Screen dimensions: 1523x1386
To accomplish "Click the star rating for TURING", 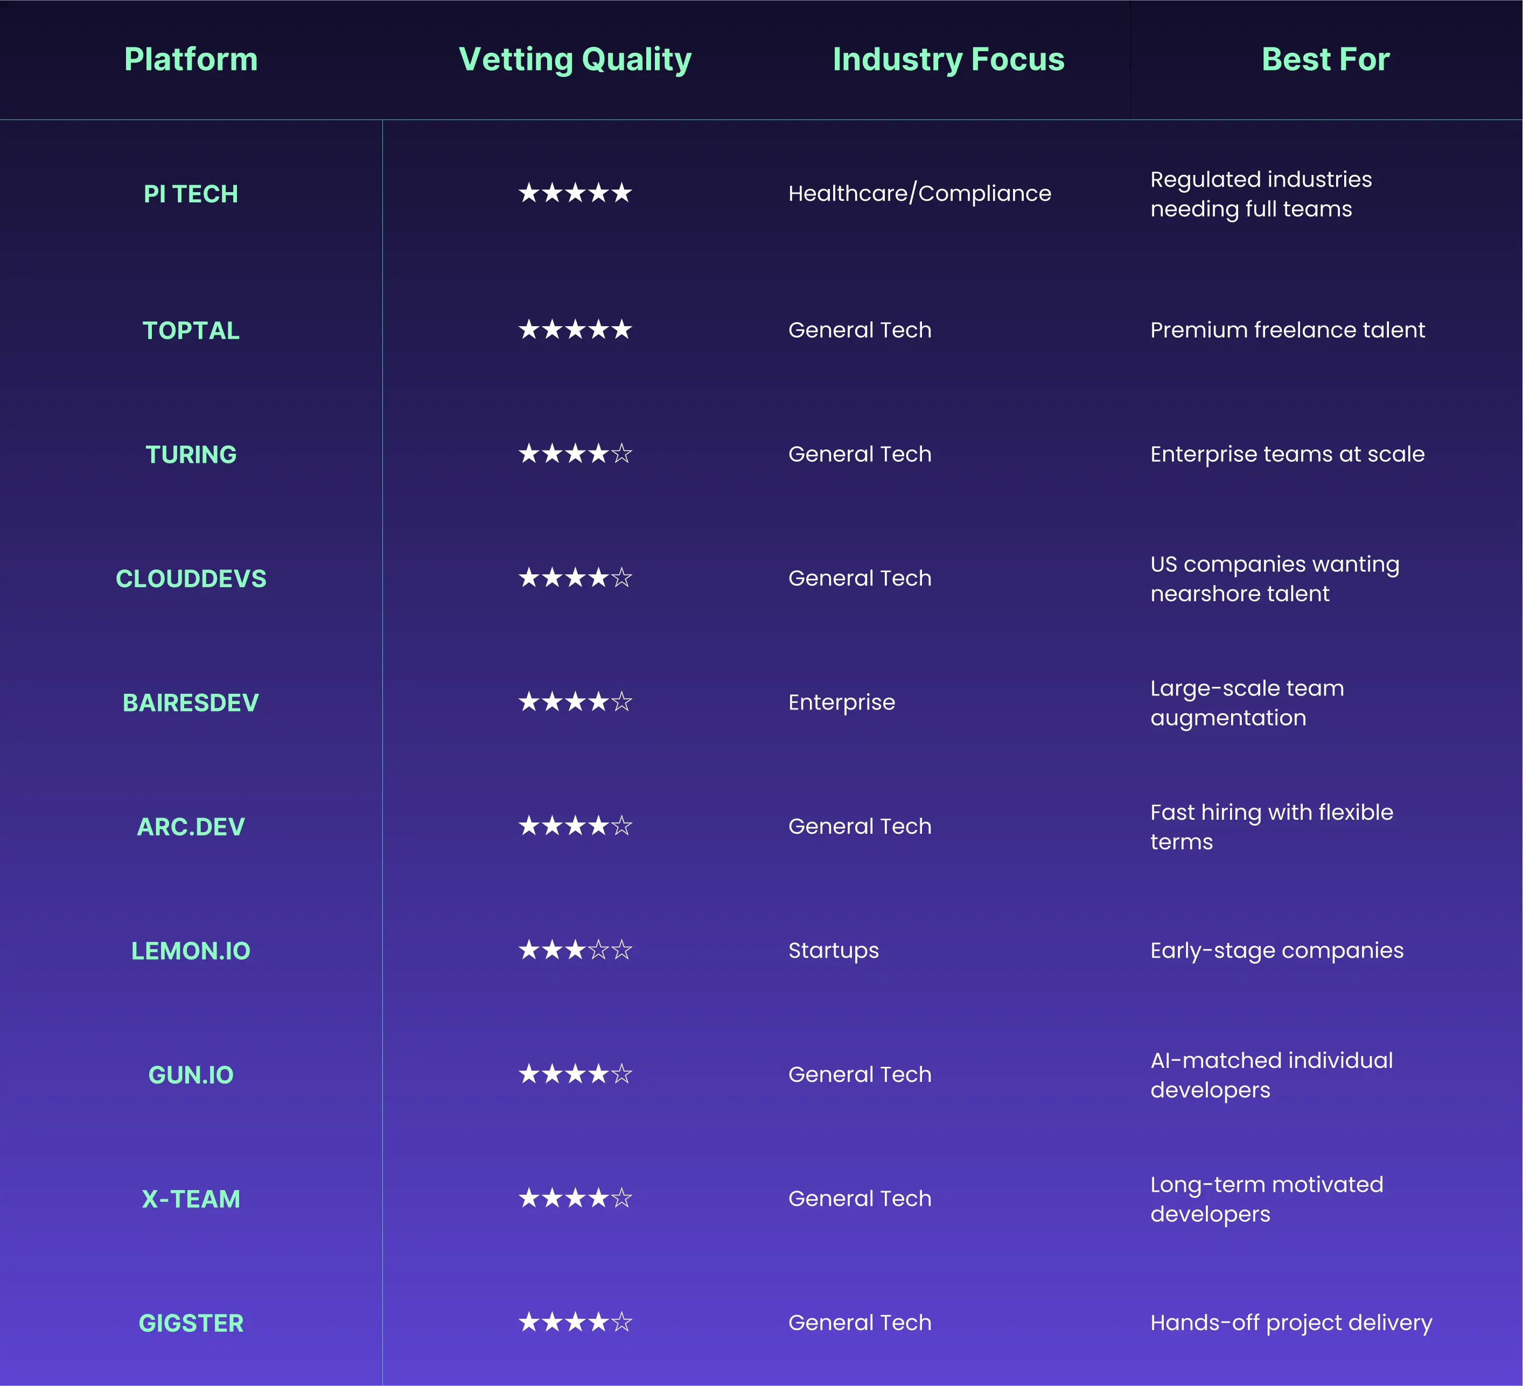I will pyautogui.click(x=575, y=454).
